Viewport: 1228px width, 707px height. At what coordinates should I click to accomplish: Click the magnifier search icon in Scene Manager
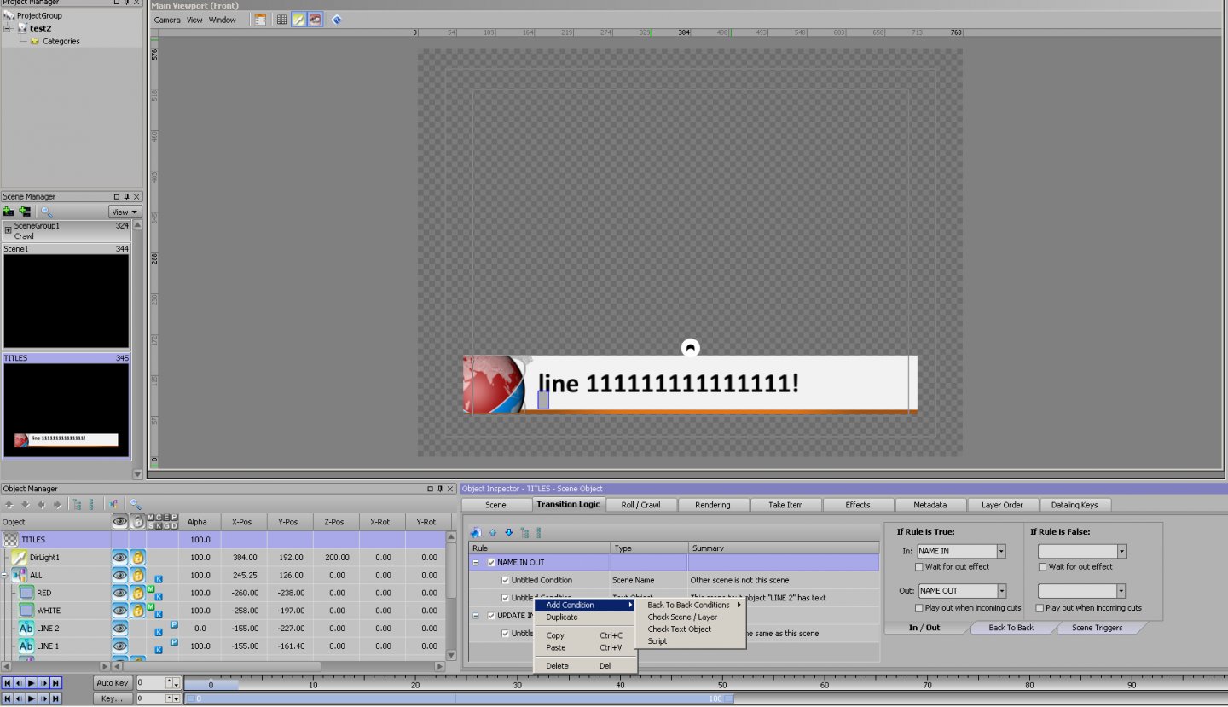tap(47, 212)
